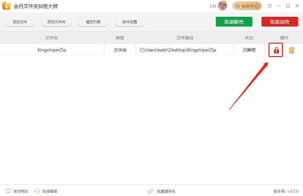This screenshot has width=303, height=196.
Task: Maximize the application window
Action: 288,6
